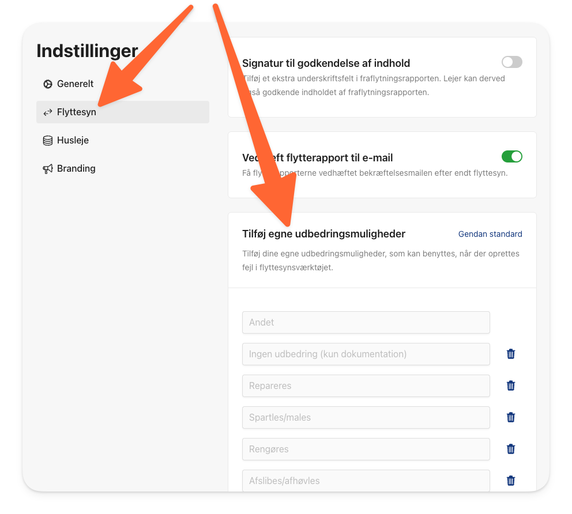Delete the "Afslibes/afhøvles" entry
The width and height of the screenshot is (572, 514).
coord(511,481)
